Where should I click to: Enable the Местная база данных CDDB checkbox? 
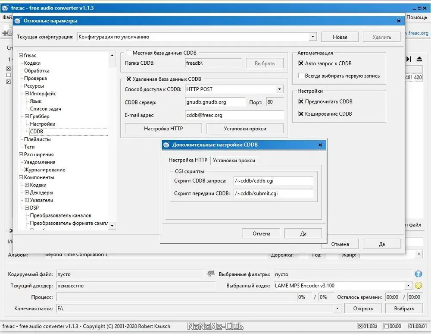point(128,53)
